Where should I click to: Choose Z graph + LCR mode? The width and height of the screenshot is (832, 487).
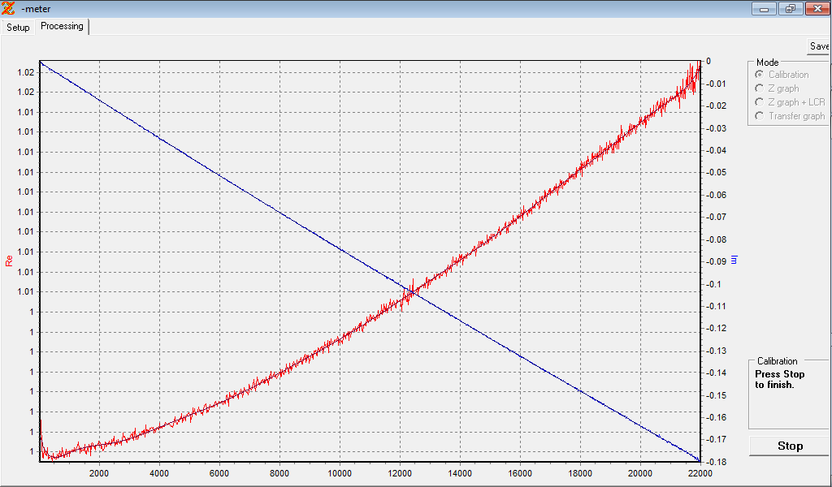(760, 102)
